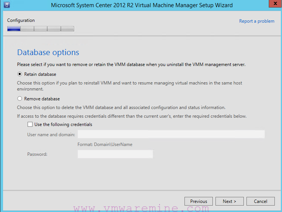
Task: Cancel the setup wizard
Action: click(x=260, y=201)
